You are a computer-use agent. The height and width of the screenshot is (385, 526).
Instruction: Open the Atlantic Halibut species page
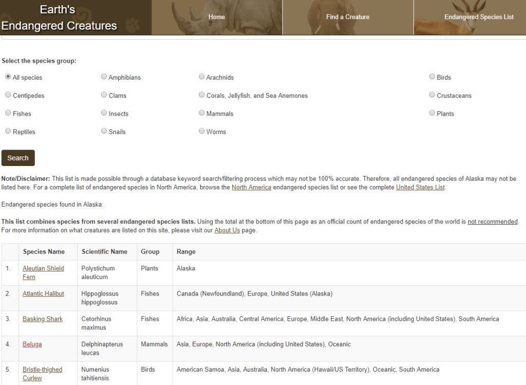tap(43, 294)
